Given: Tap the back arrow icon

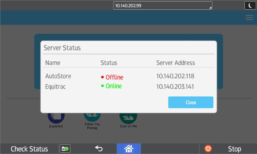Looking at the screenshot, I should point(99,148).
